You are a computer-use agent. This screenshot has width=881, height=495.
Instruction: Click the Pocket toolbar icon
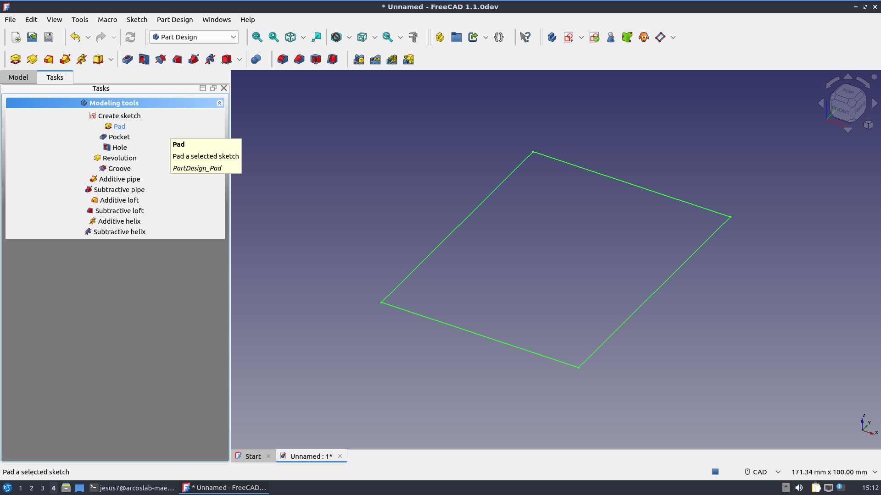tap(128, 59)
